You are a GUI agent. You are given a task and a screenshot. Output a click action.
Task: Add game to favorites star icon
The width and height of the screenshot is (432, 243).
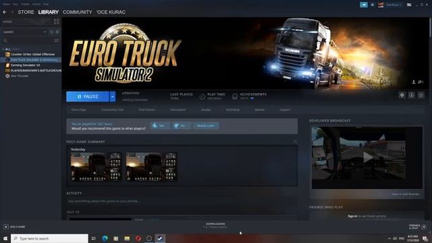[x=421, y=95]
